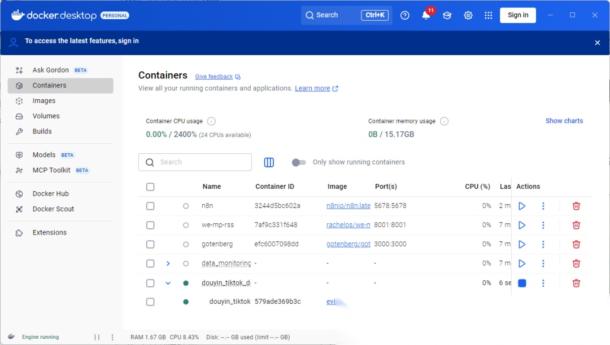Click the Sign in button
Image resolution: width=610 pixels, height=345 pixels.
coord(518,15)
